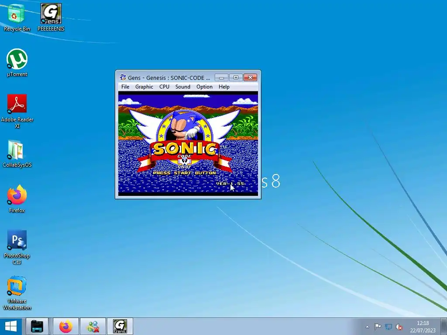
Task: Click the muted volume tray icon
Action: (399, 327)
